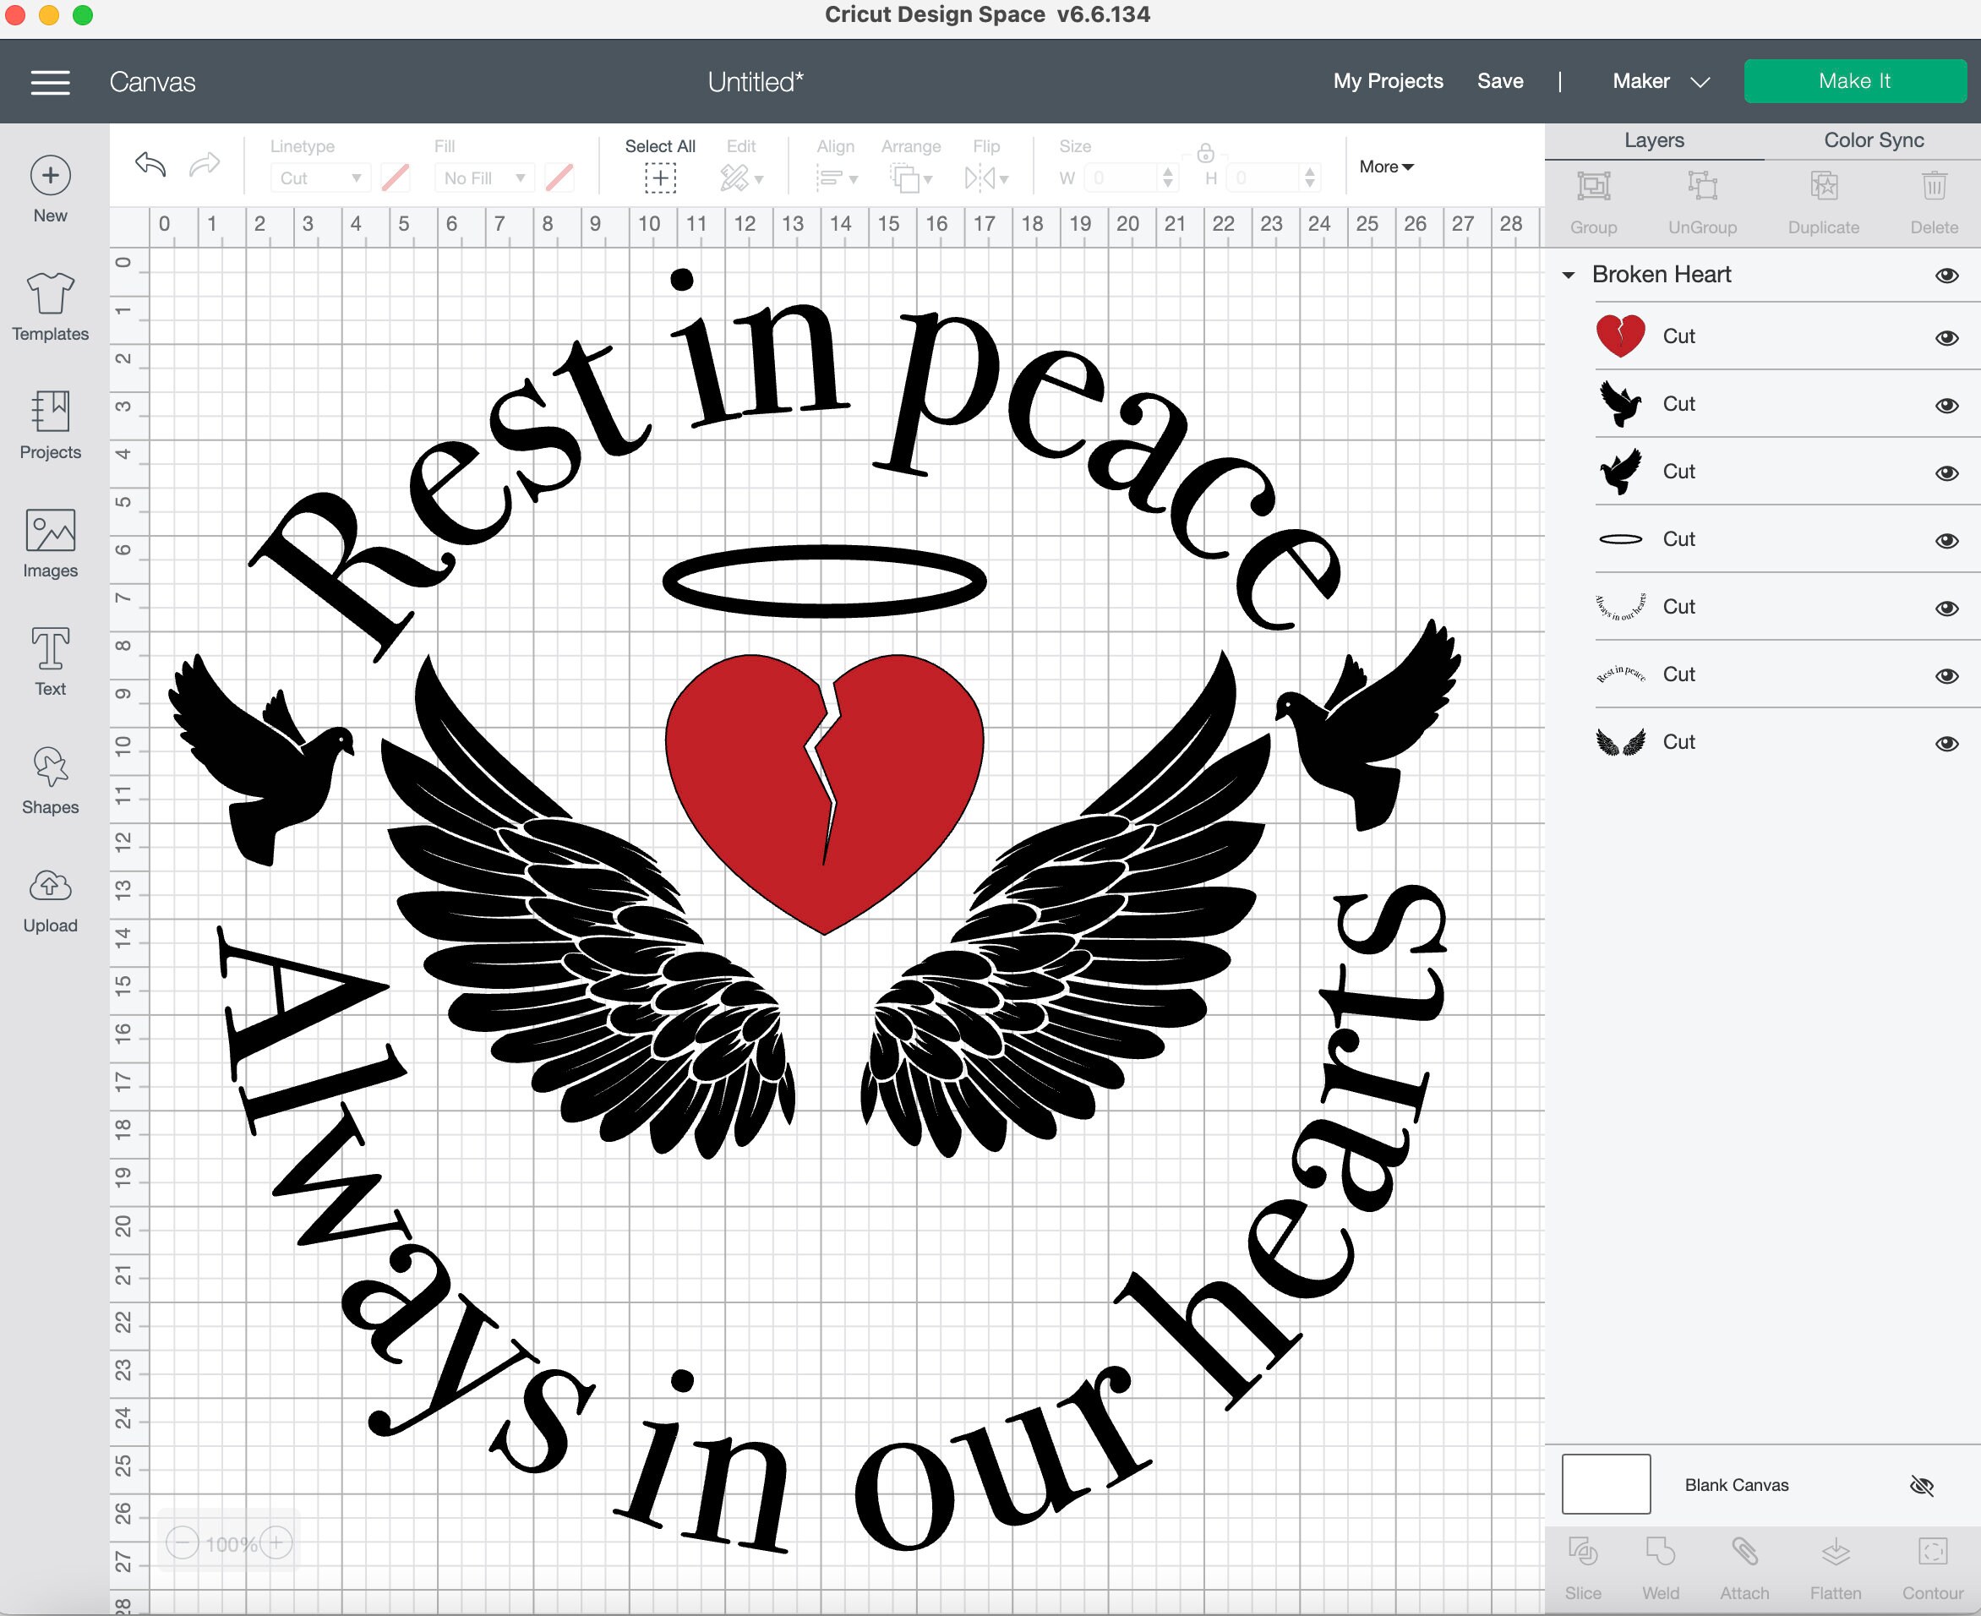The height and width of the screenshot is (1616, 1981).
Task: Toggle visibility of the wings Cut layer
Action: pos(1947,742)
